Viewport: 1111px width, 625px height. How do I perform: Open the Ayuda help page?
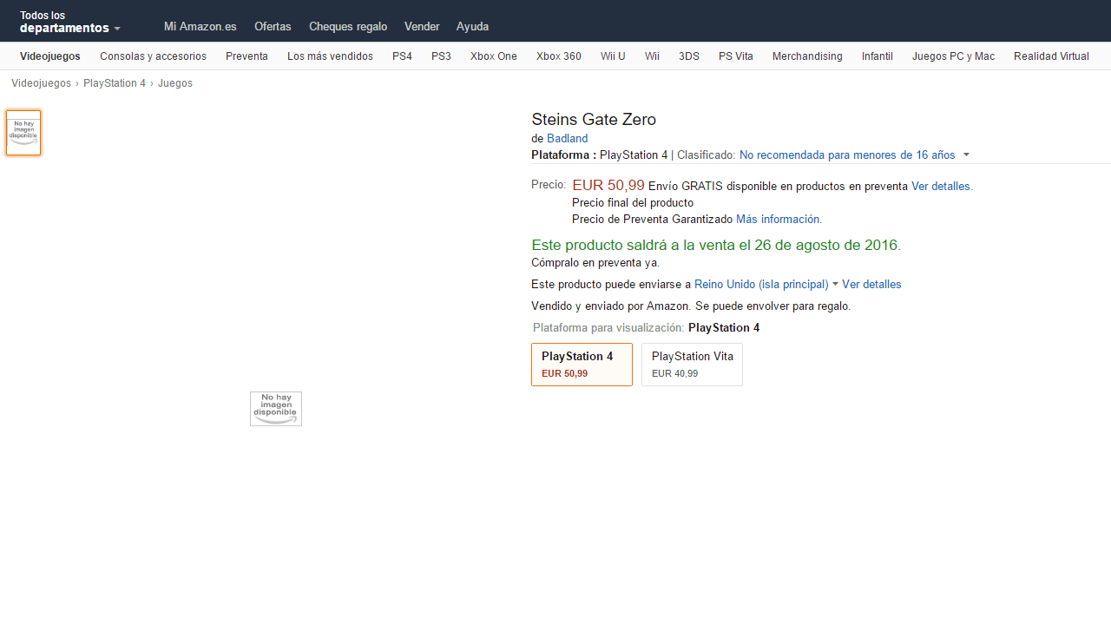[x=472, y=27]
